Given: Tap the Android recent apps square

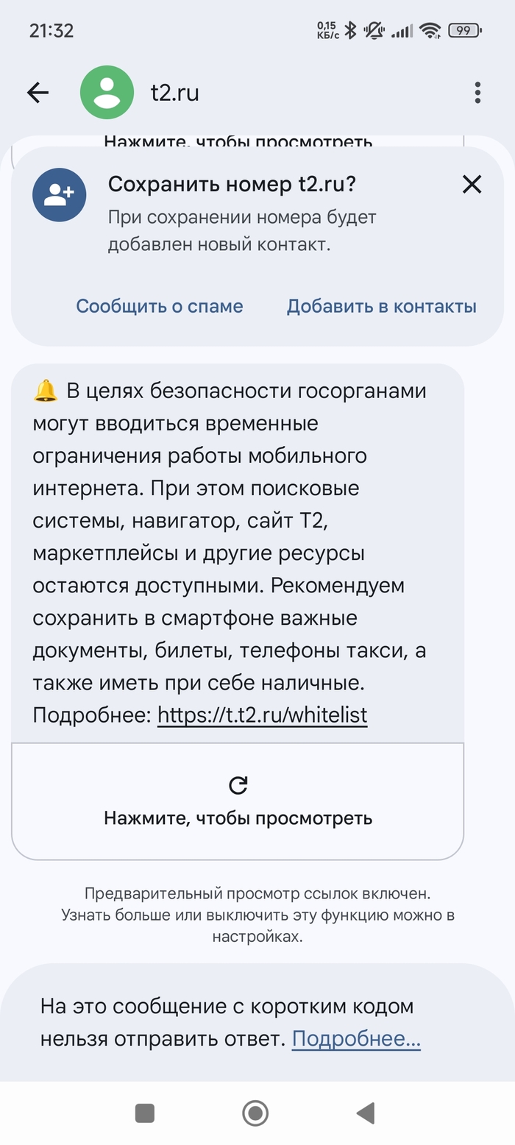Looking at the screenshot, I should click(x=145, y=1113).
